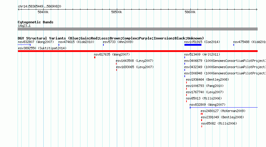Open the esv3406679 1000Genomes variant label
The height and width of the screenshot is (147, 266).
225,61
